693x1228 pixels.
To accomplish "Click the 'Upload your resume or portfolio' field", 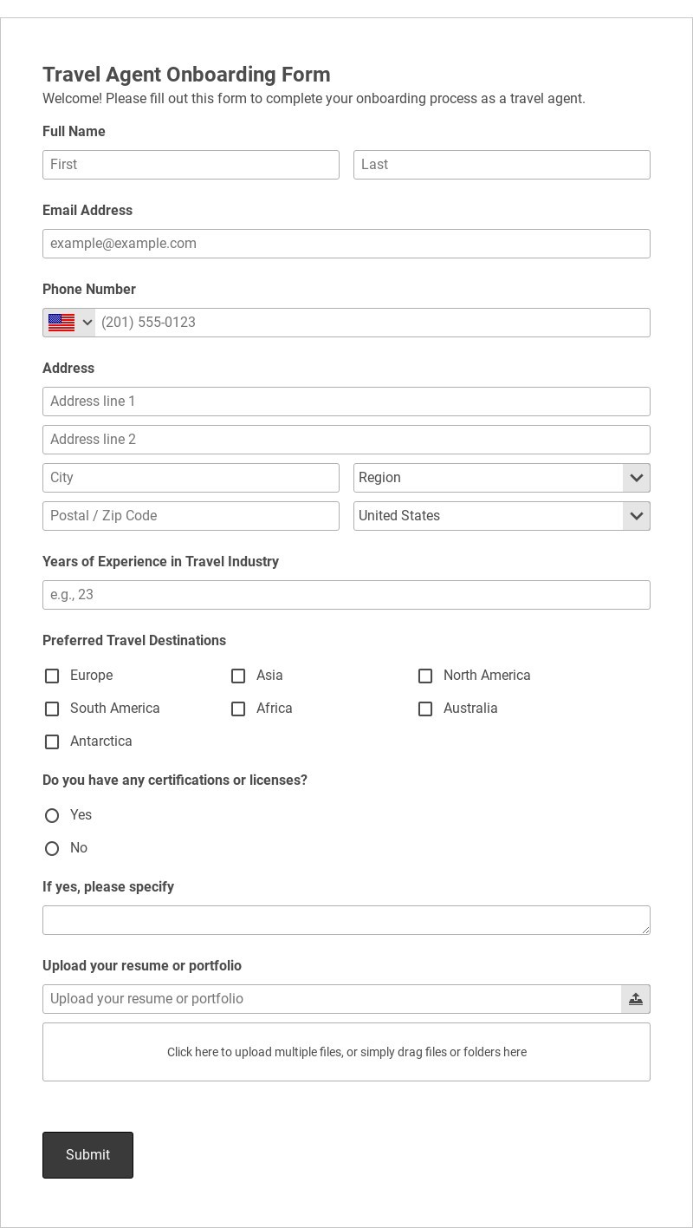I will click(x=332, y=999).
